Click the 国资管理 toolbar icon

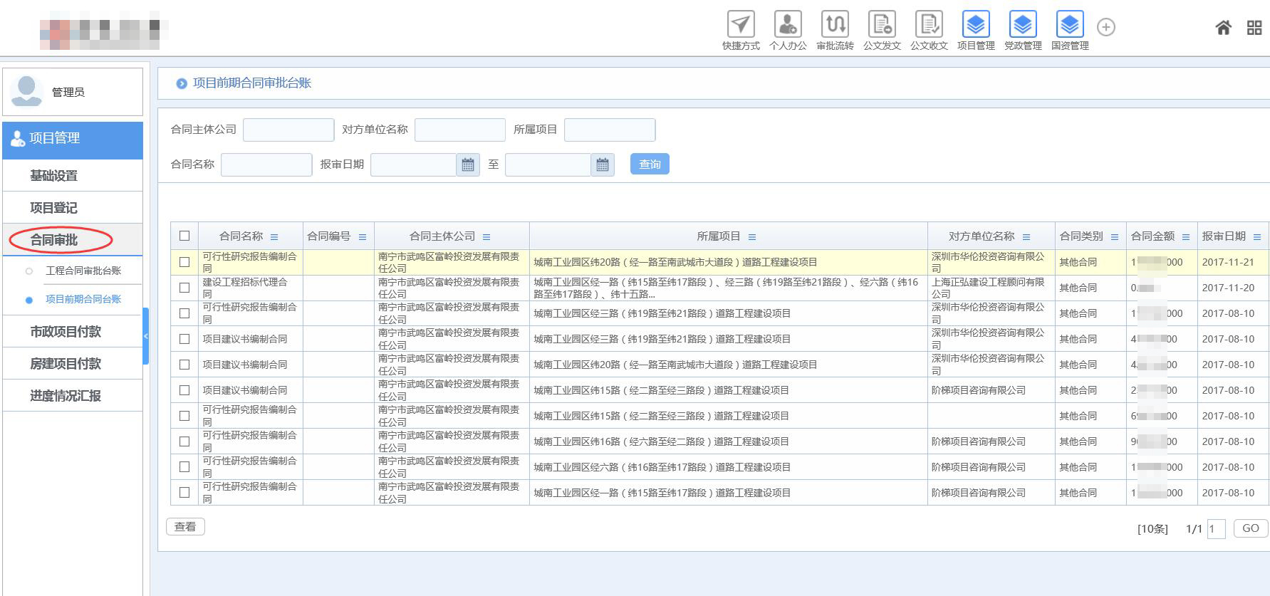tap(1070, 25)
